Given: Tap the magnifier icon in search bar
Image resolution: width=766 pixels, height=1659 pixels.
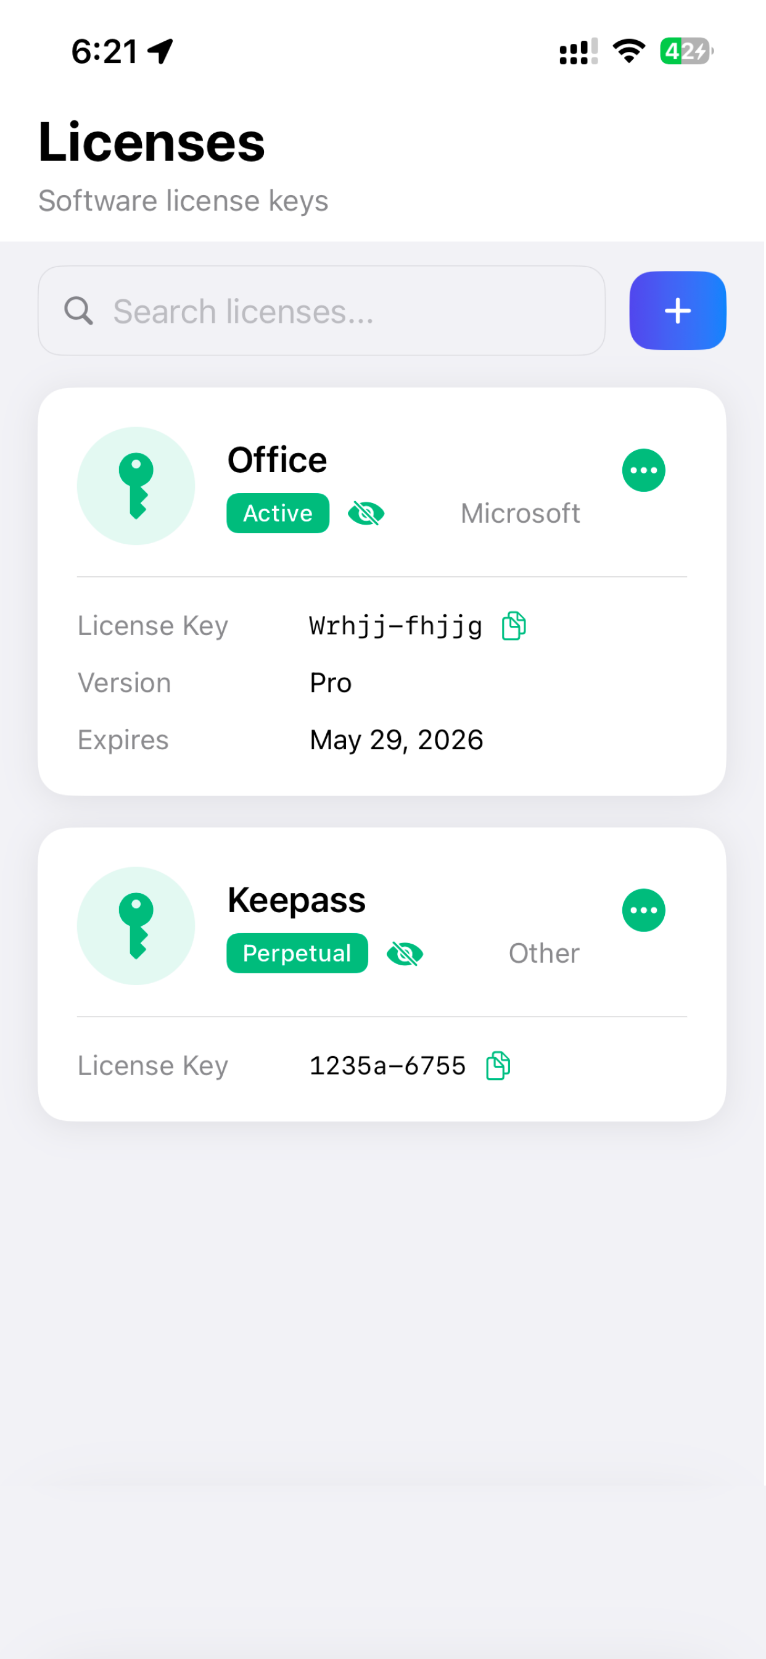Looking at the screenshot, I should 78,311.
